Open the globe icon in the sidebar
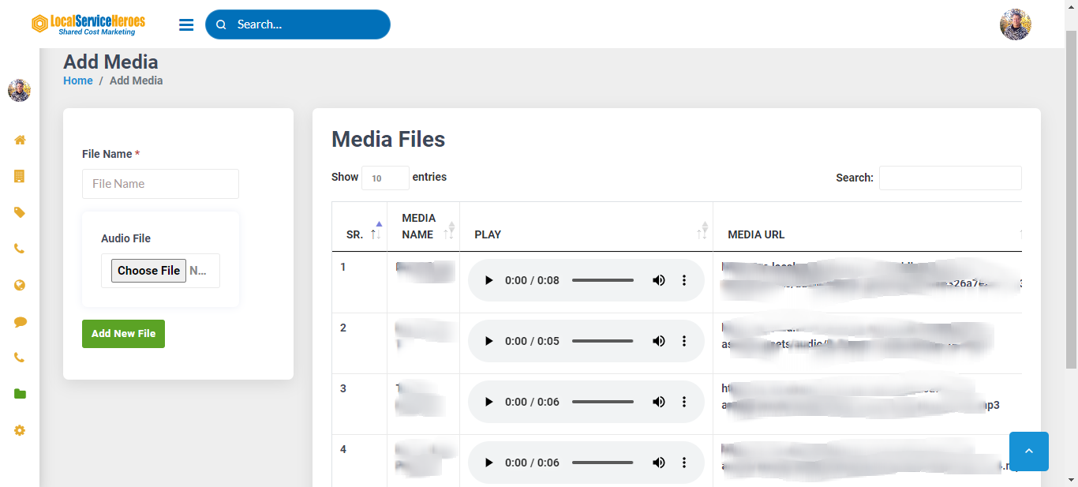This screenshot has width=1078, height=487. click(20, 285)
